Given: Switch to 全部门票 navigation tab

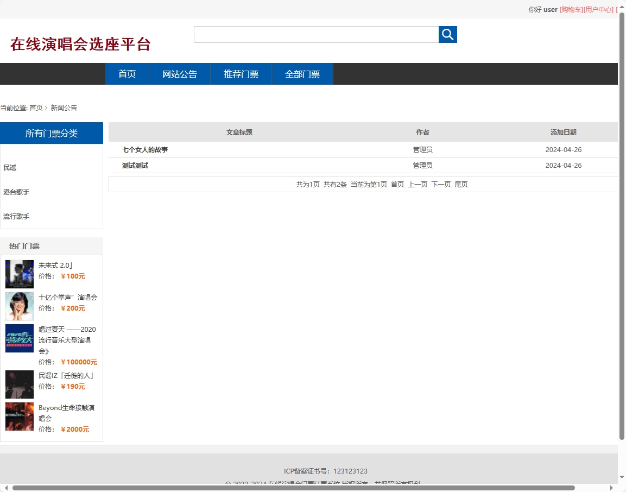Looking at the screenshot, I should [x=302, y=74].
